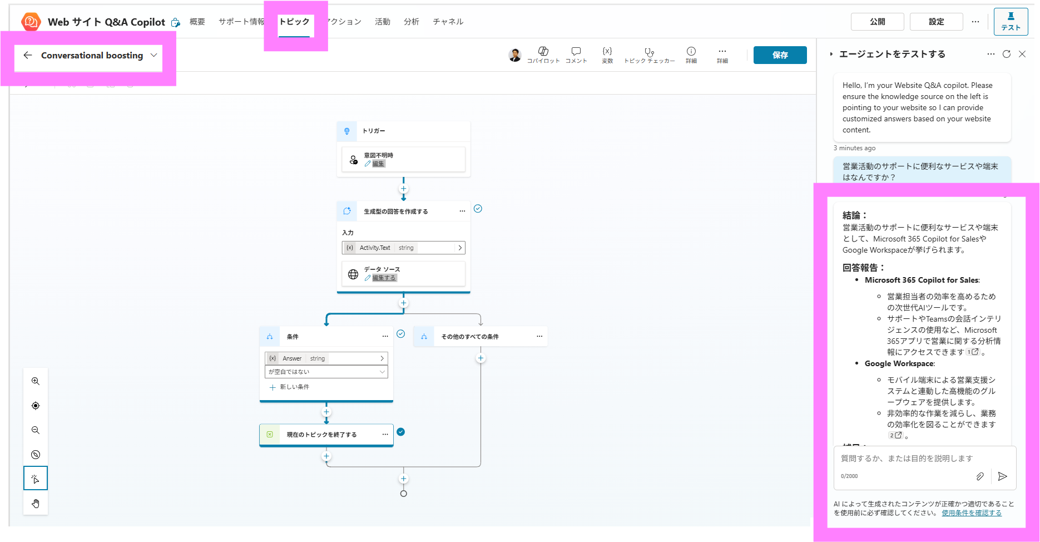The image size is (1040, 542).
Task: Click the edit icon next to copilot name
Action: [176, 22]
